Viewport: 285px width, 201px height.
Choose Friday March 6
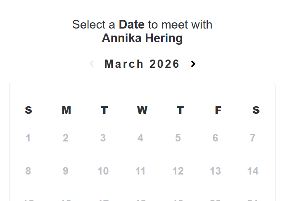(x=215, y=138)
